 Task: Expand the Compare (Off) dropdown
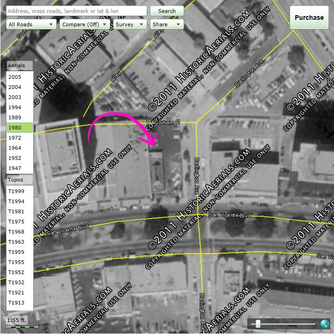[x=85, y=24]
